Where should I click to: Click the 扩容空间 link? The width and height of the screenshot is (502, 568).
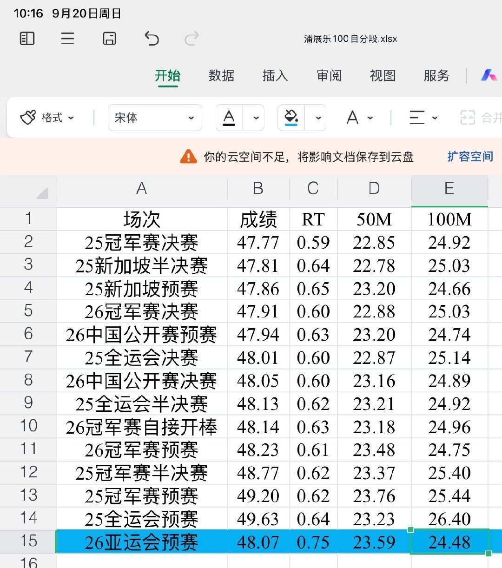pos(470,157)
